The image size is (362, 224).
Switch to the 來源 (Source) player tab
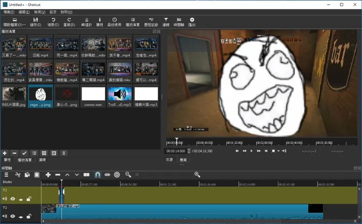coord(169,159)
